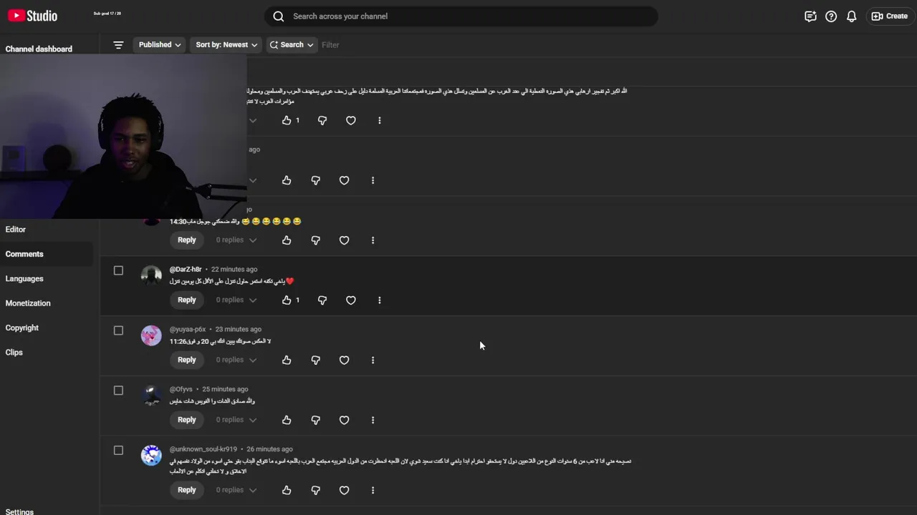Click the Create button
Screen dimensions: 917x515
coord(890,16)
